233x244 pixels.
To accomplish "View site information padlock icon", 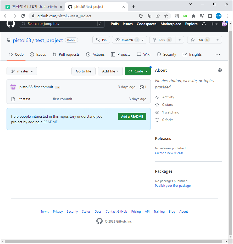I will [x=33, y=16].
